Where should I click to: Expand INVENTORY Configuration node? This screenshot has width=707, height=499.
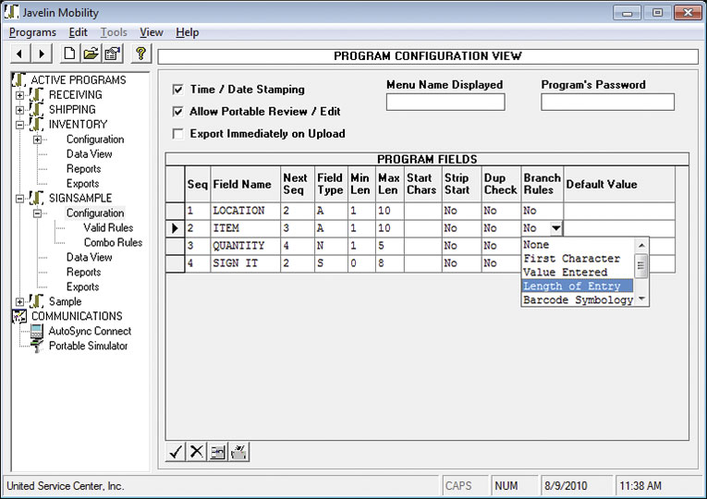click(37, 140)
